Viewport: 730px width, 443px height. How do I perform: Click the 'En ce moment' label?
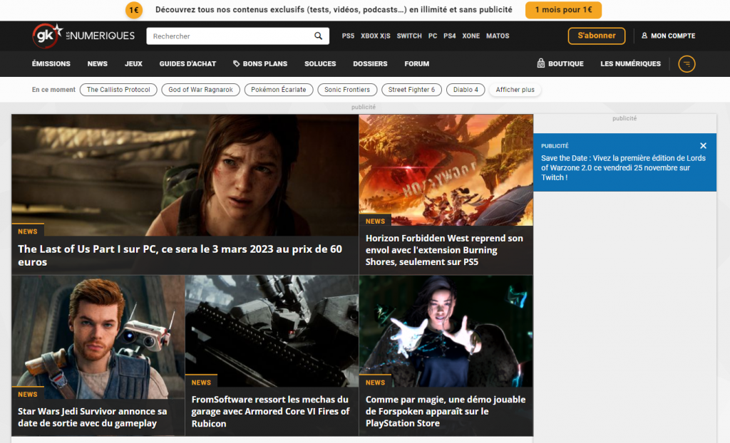(x=53, y=90)
